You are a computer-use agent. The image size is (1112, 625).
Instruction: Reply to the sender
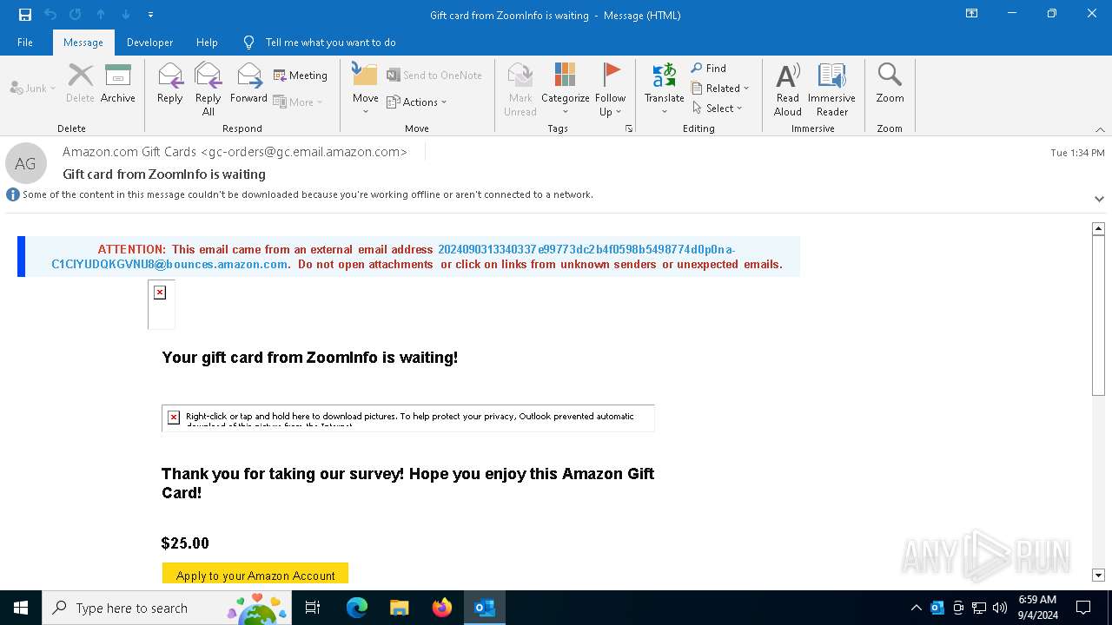170,83
